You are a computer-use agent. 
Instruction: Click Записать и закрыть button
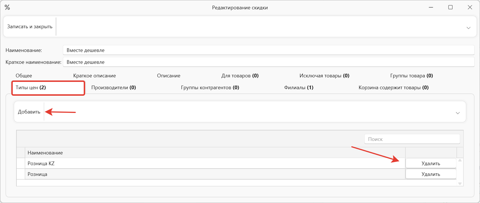pos(30,26)
